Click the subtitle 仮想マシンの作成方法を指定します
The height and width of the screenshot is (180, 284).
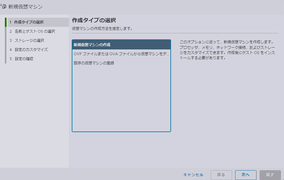point(102,29)
